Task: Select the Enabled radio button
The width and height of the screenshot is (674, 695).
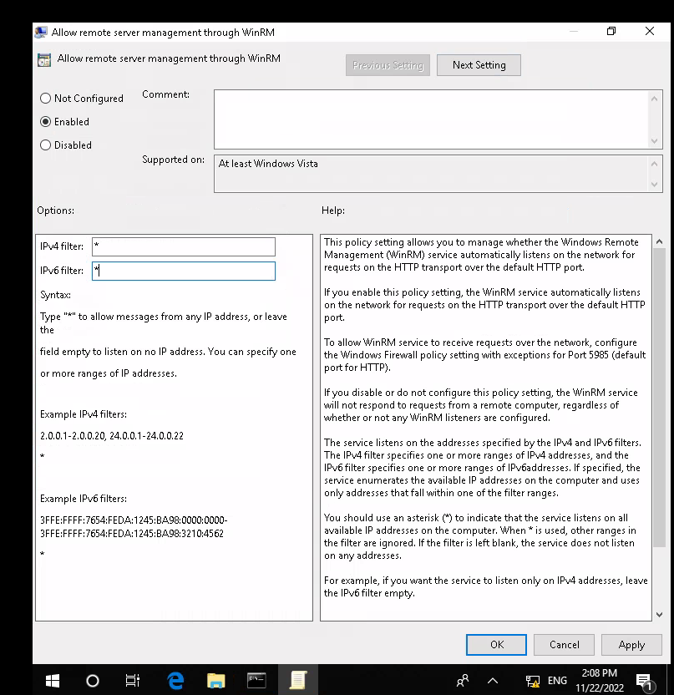Action: click(x=64, y=122)
